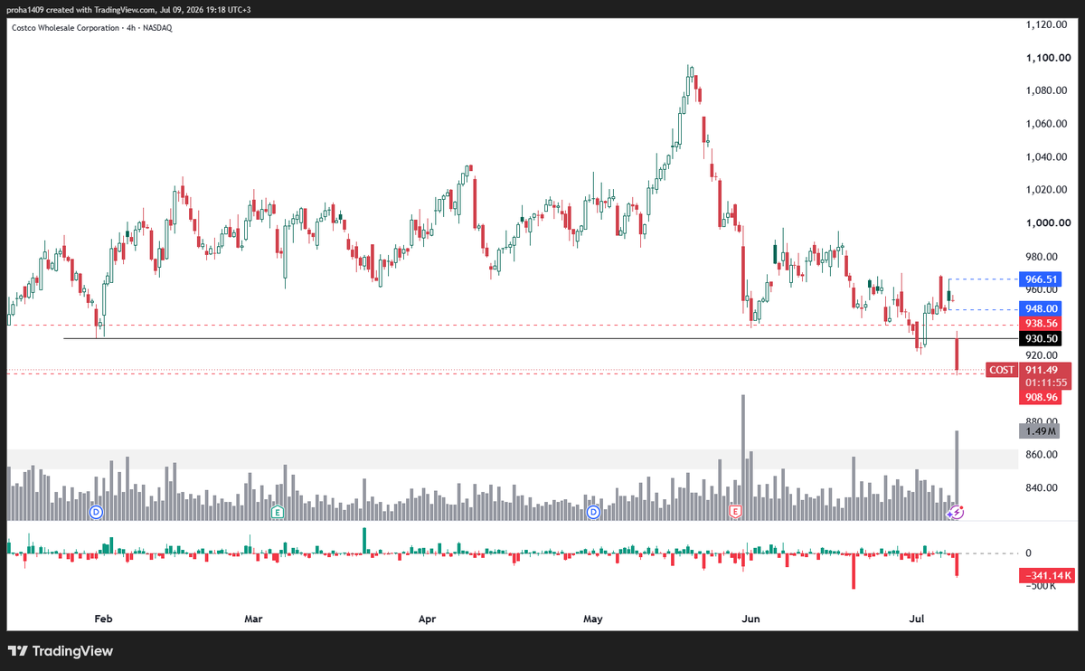Viewport: 1085px width, 671px height.
Task: Click the red -341.14K indicator label
Action: [x=1046, y=575]
